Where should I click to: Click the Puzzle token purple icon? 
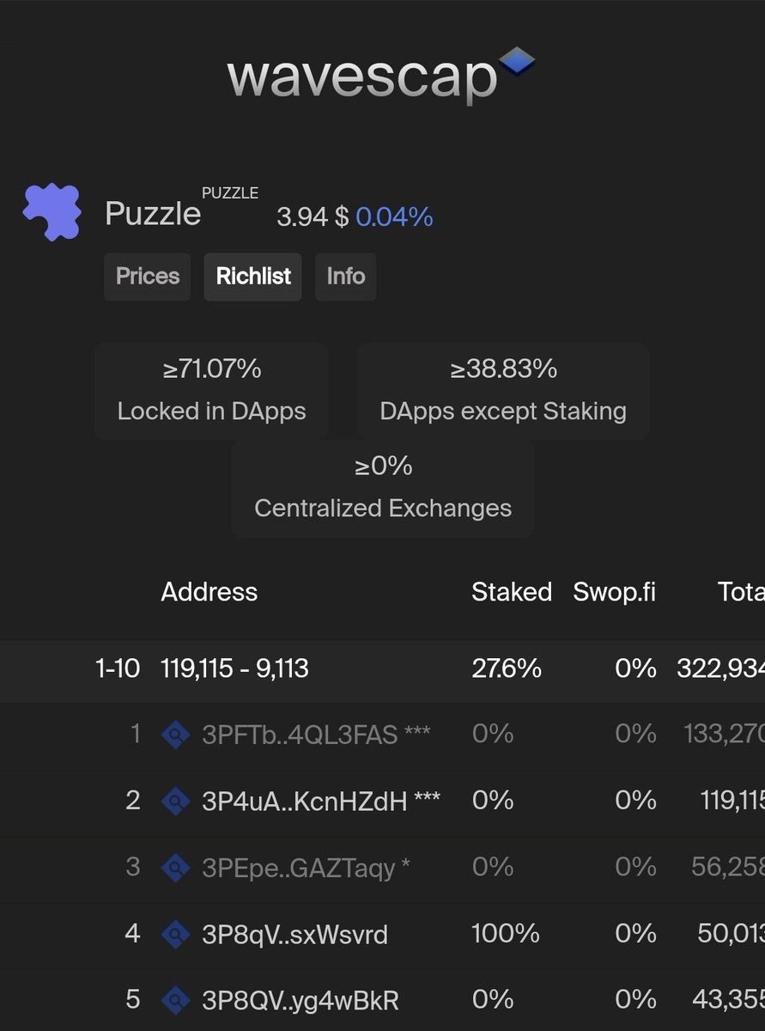pos(52,212)
